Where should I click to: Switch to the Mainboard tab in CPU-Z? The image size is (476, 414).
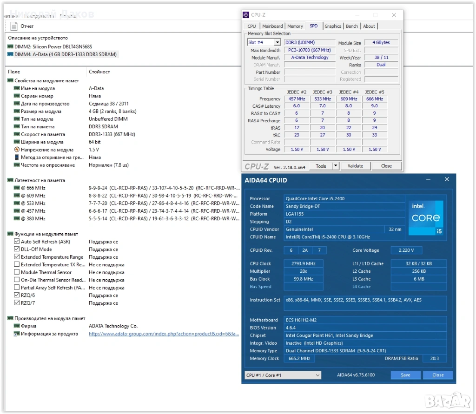coord(272,26)
